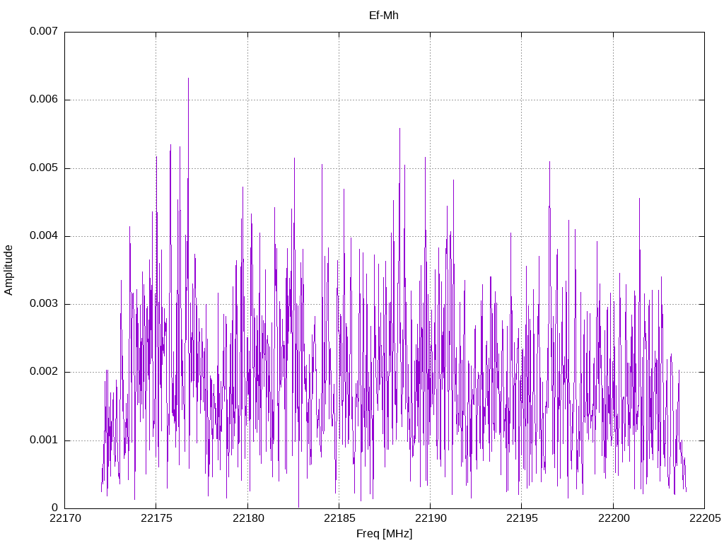This screenshot has height=543, width=724.
Task: Click the y-axis tick value 0
Action: click(x=55, y=508)
